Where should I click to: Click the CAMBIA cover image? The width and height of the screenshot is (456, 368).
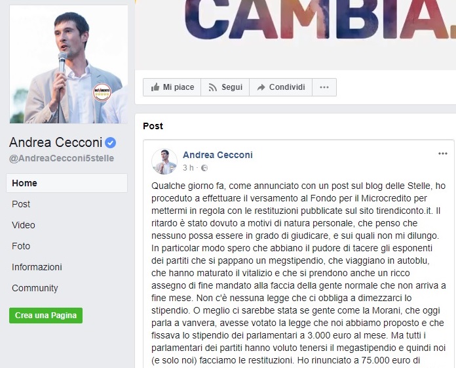tap(295, 35)
